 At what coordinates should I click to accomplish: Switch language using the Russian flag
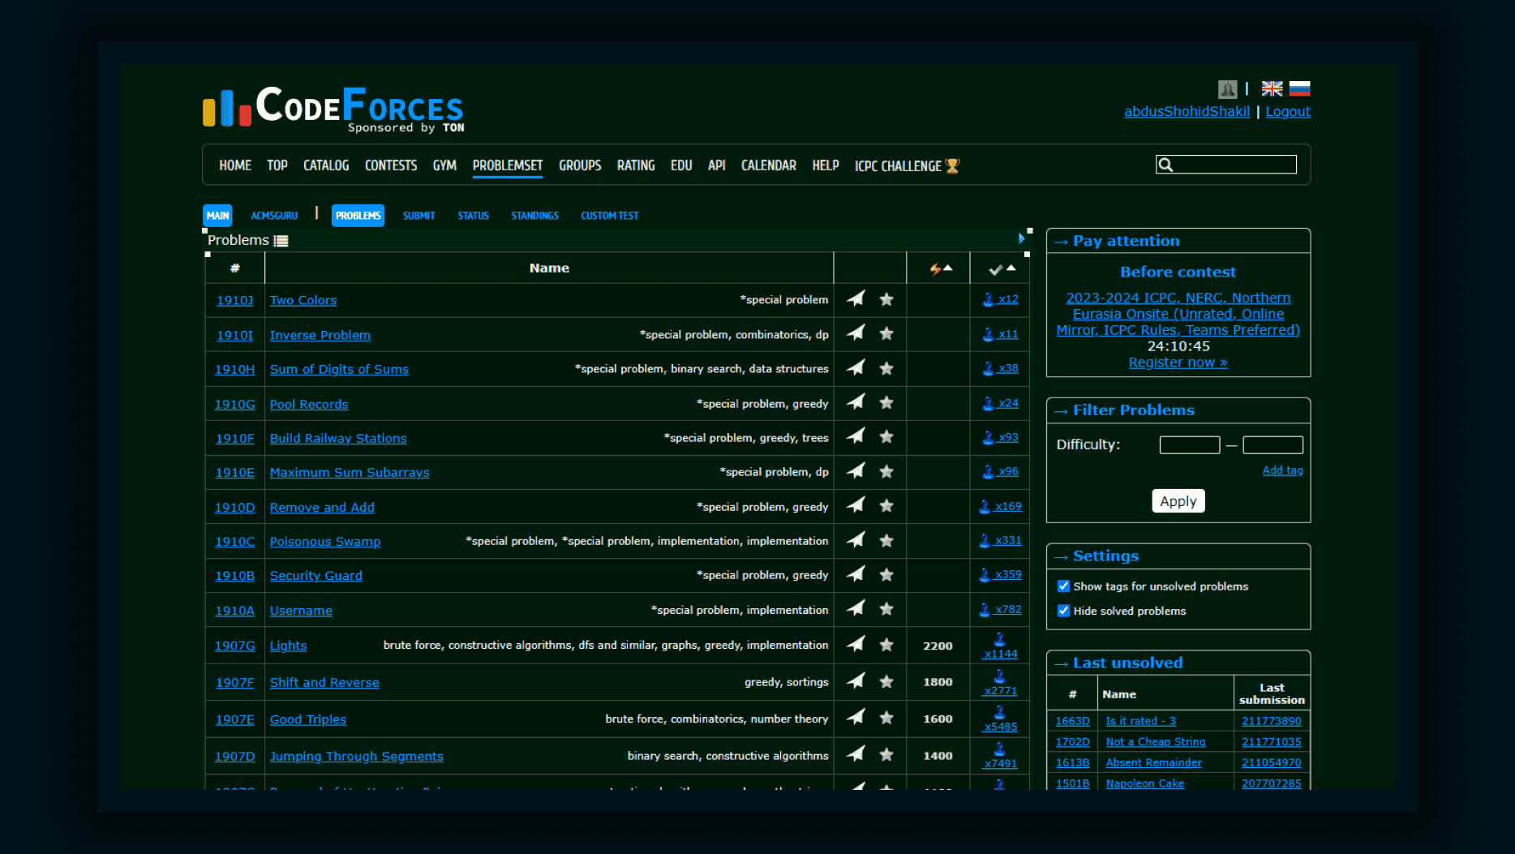click(1299, 88)
